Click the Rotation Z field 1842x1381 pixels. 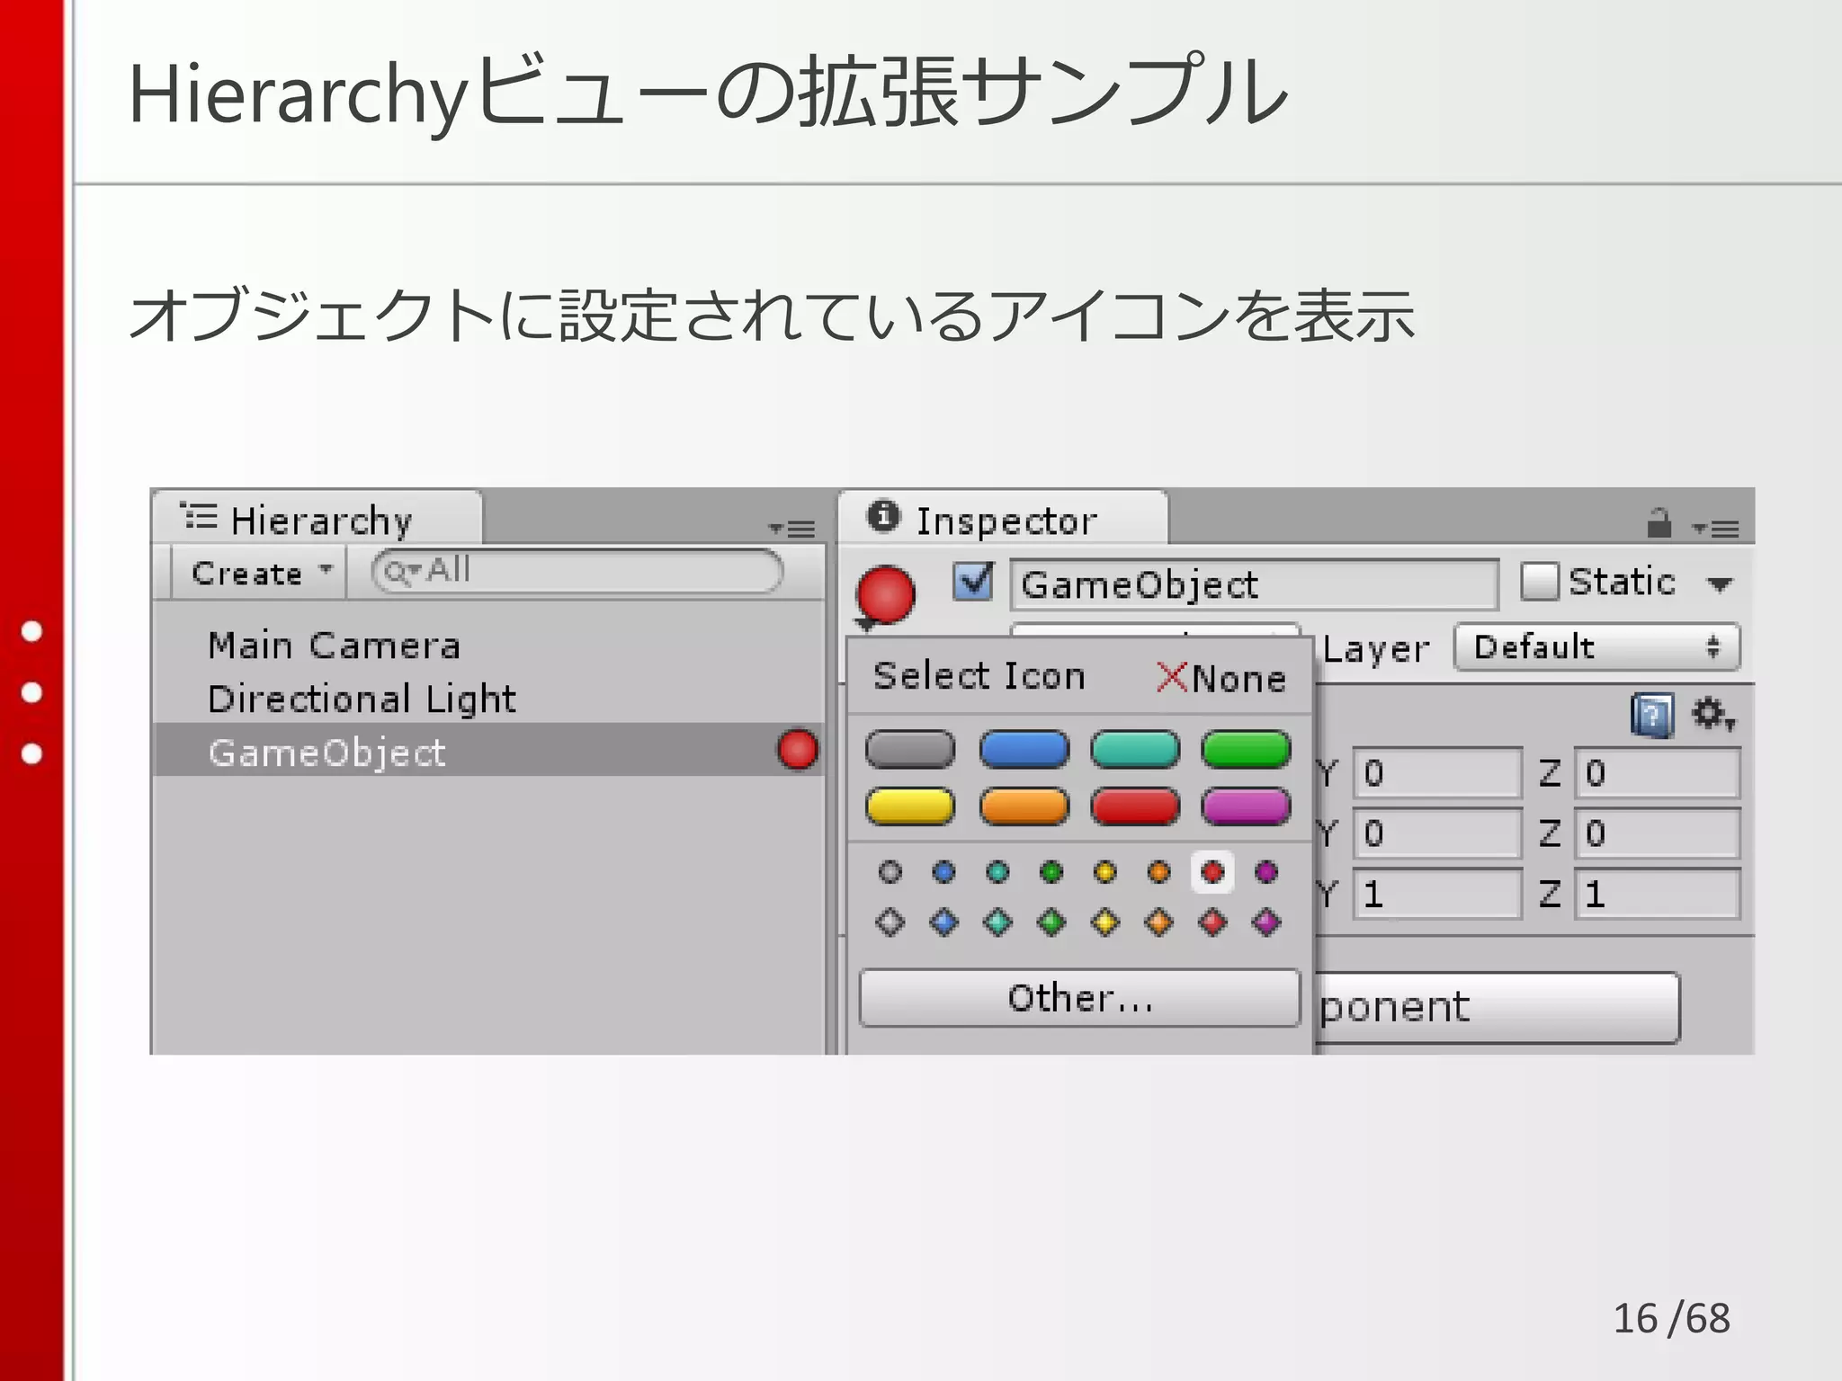tap(1657, 833)
